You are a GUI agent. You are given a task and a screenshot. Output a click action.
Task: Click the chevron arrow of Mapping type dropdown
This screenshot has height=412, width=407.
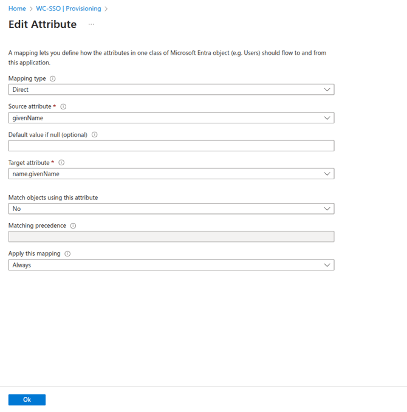pos(327,89)
